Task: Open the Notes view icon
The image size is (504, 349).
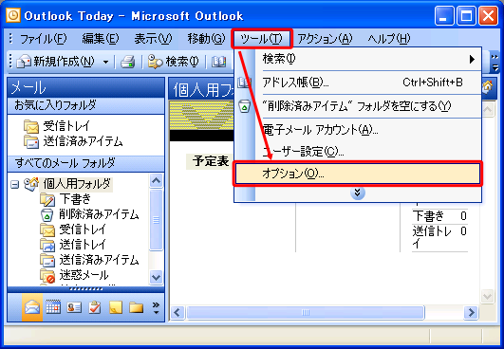Action: pyautogui.click(x=116, y=307)
